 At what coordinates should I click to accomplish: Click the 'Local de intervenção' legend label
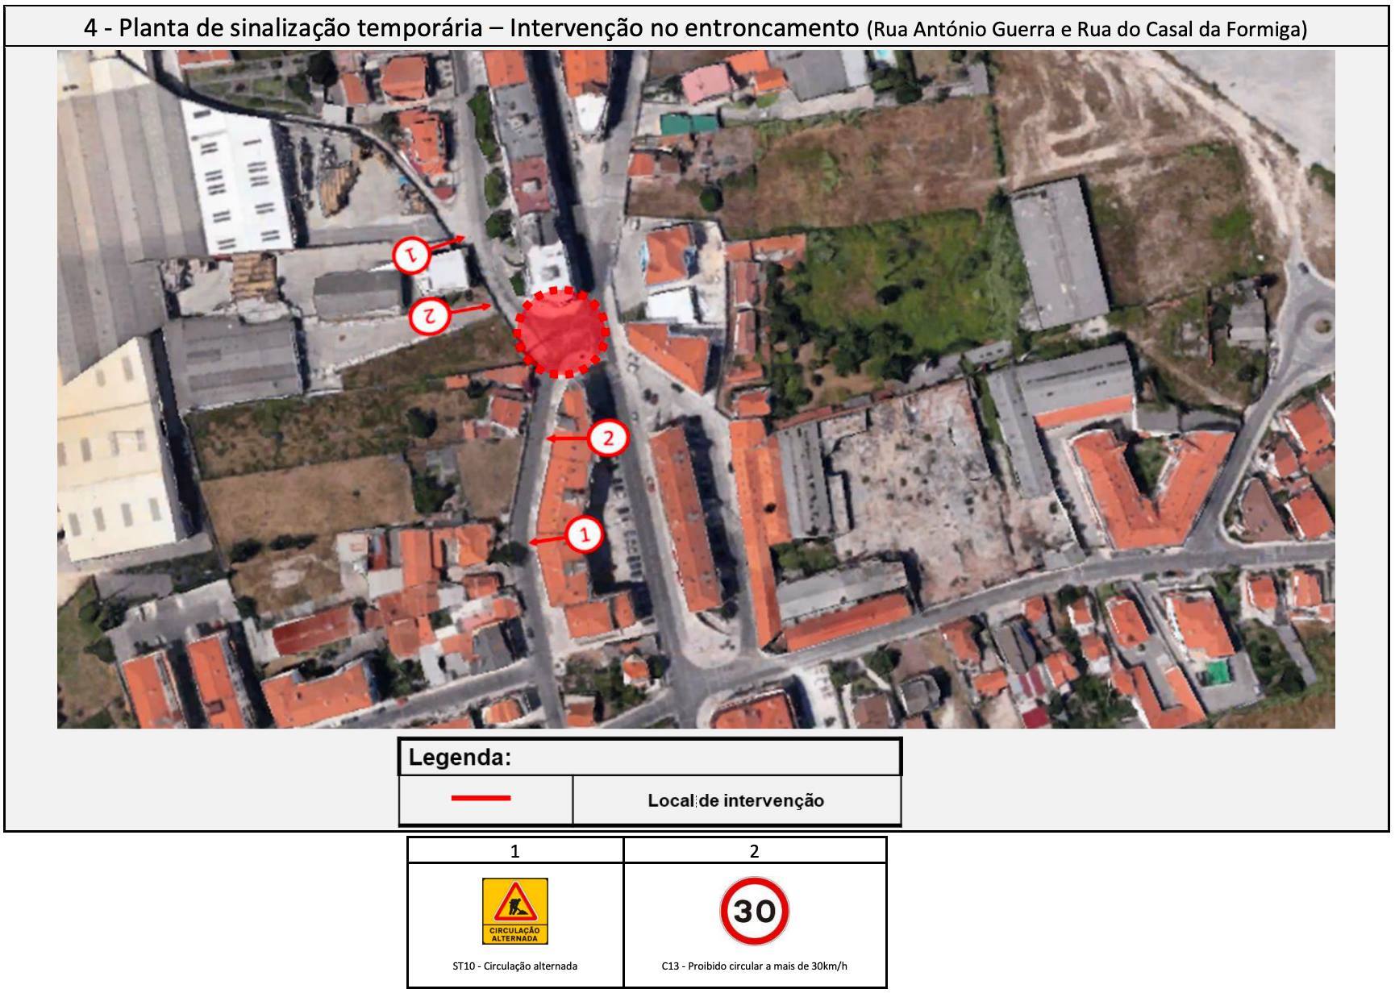click(x=735, y=800)
